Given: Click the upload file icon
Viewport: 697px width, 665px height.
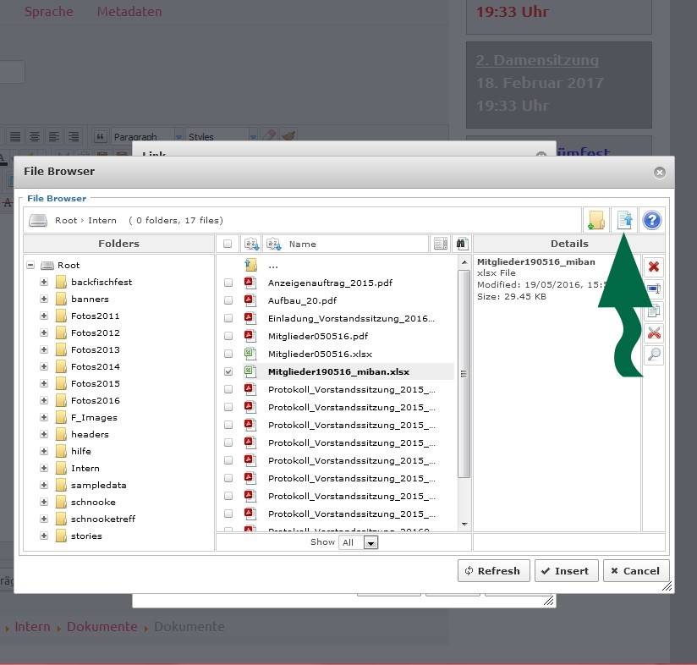Looking at the screenshot, I should (x=624, y=221).
